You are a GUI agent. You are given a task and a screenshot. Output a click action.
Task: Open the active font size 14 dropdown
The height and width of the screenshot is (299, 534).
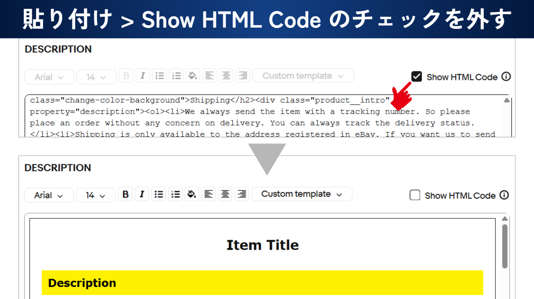click(95, 195)
